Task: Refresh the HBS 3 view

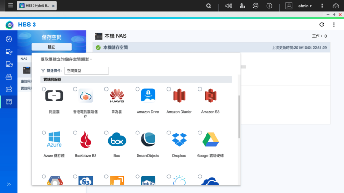Action: click(x=322, y=25)
